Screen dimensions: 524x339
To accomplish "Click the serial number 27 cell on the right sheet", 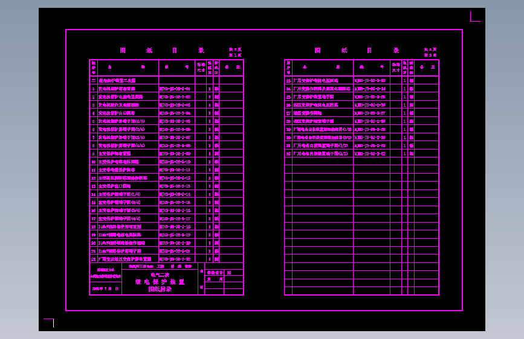I will (288, 113).
